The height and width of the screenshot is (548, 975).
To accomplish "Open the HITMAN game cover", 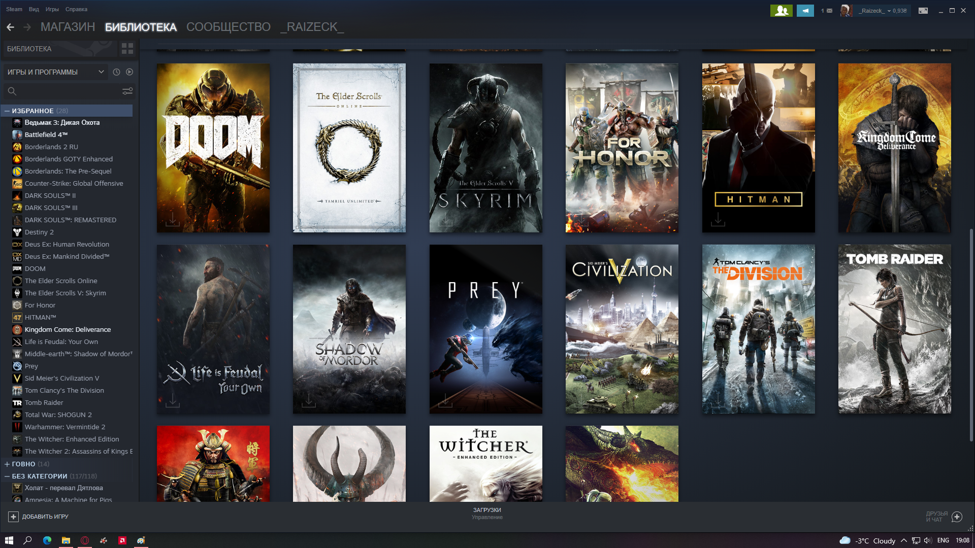I will (759, 148).
